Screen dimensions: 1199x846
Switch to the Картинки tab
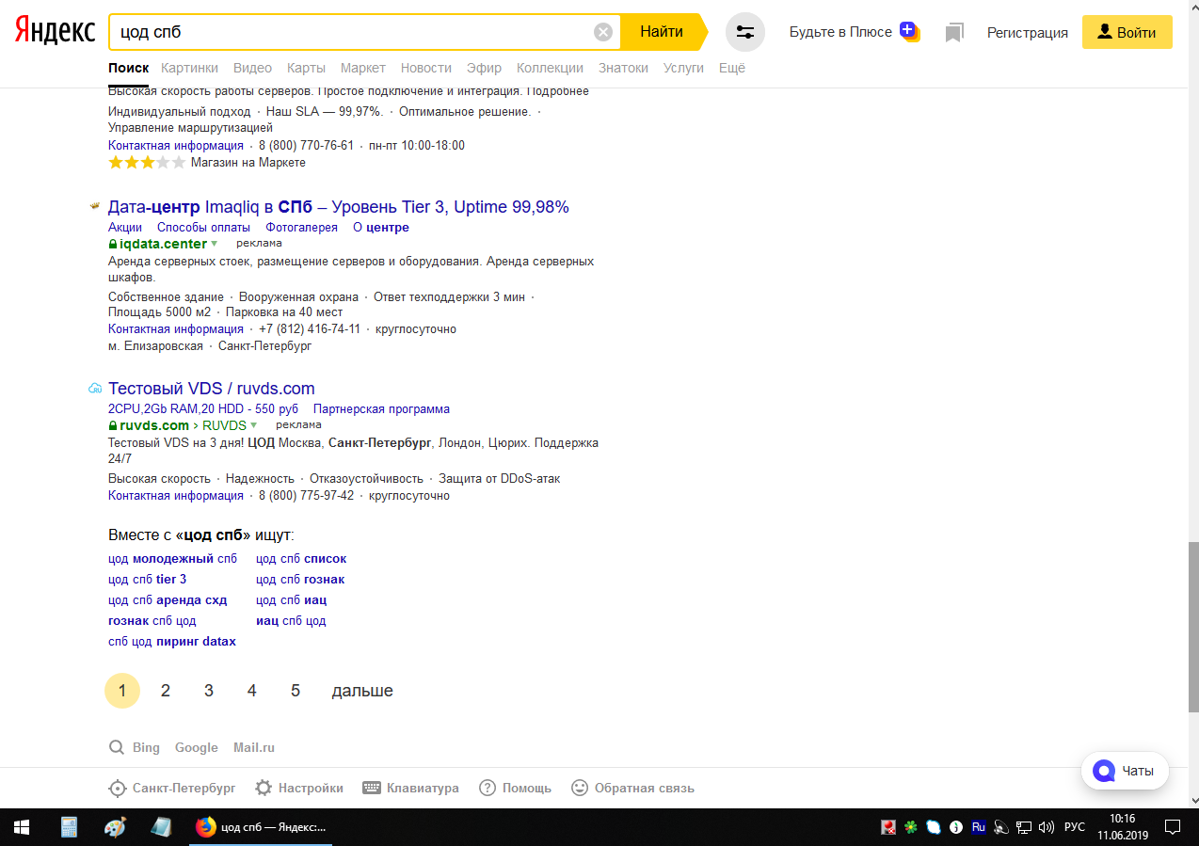coord(189,68)
